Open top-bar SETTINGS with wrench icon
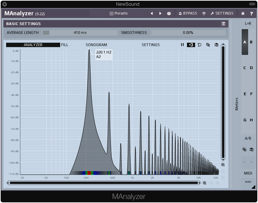The image size is (258, 203). point(222,13)
